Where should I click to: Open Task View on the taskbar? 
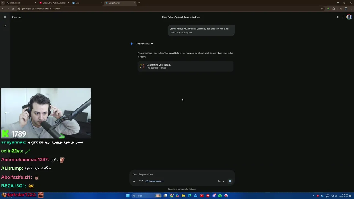165,196
